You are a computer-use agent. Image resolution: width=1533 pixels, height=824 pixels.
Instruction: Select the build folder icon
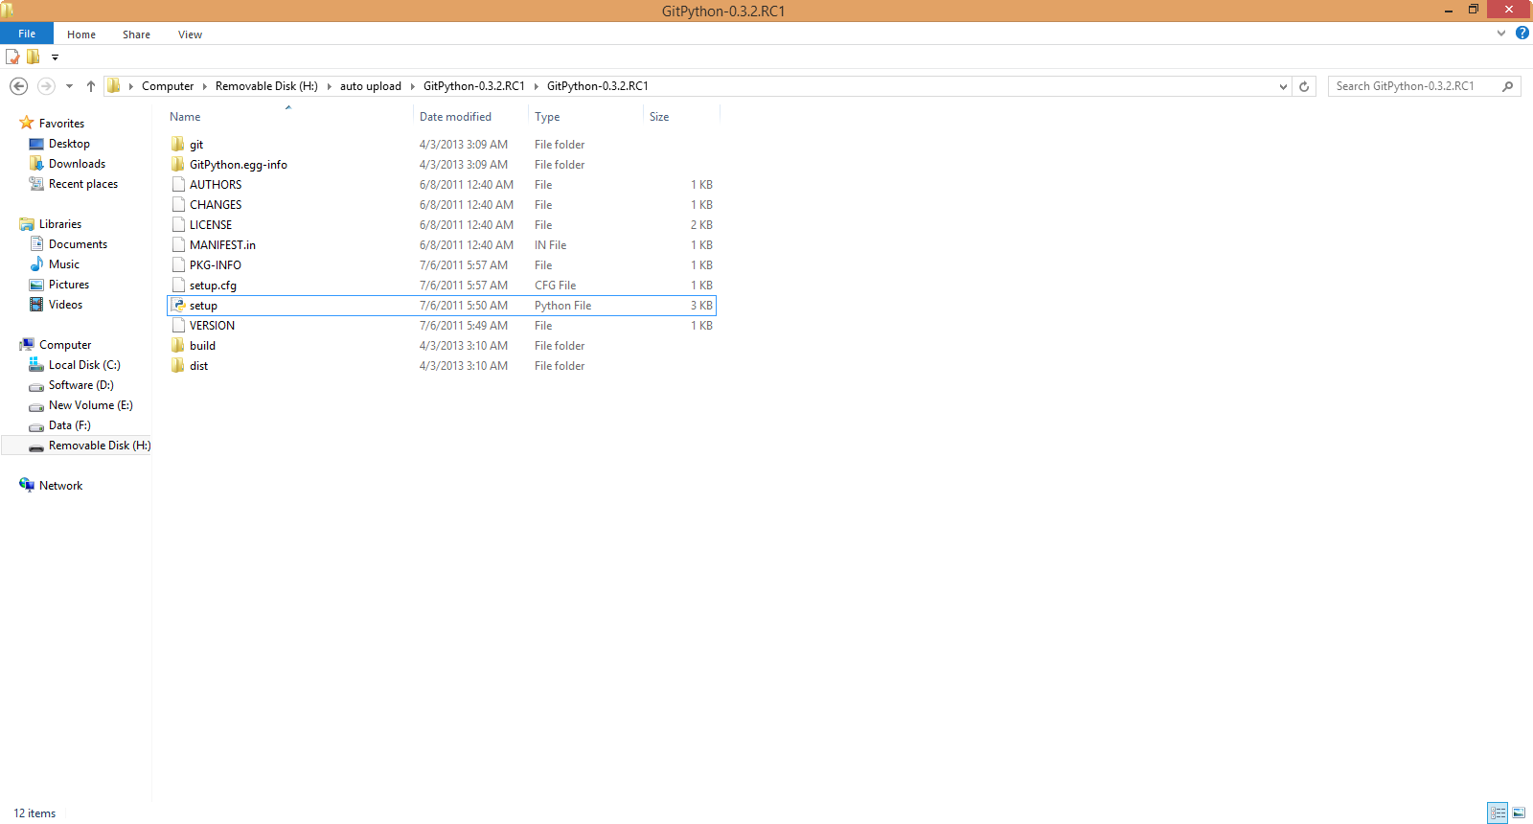pos(178,345)
